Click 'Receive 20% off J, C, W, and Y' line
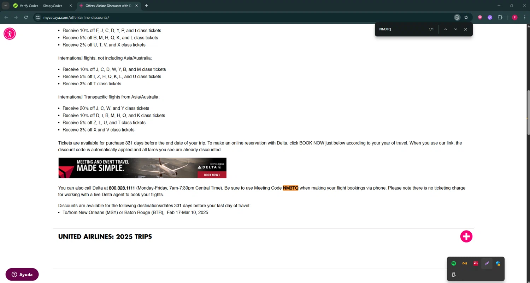This screenshot has height=283, width=530. 106,109
